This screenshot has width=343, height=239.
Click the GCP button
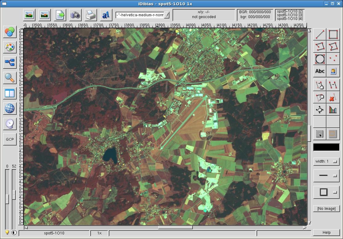(10, 139)
